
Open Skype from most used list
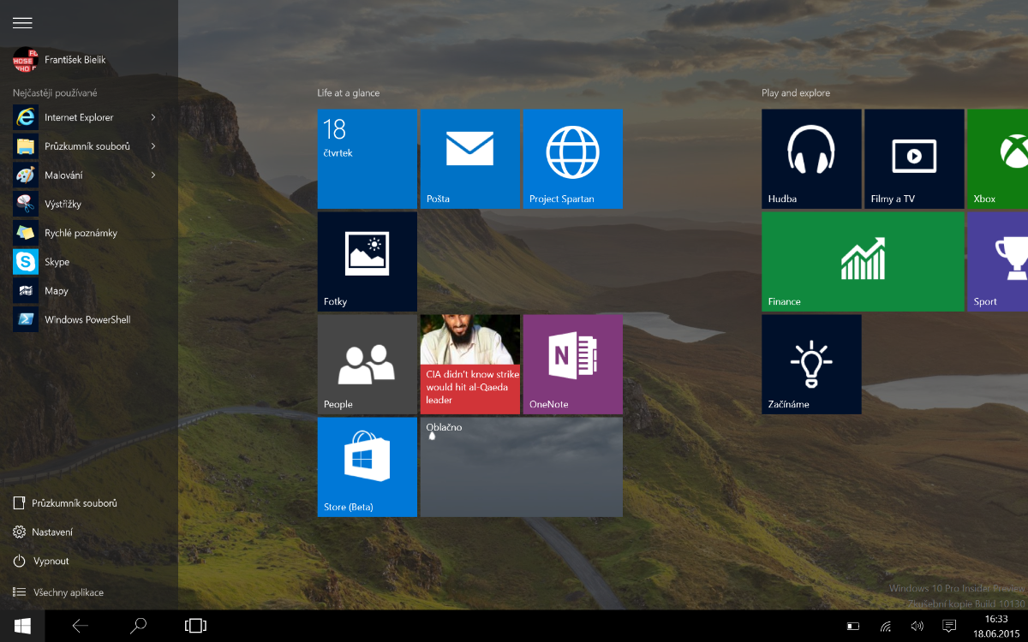(57, 262)
